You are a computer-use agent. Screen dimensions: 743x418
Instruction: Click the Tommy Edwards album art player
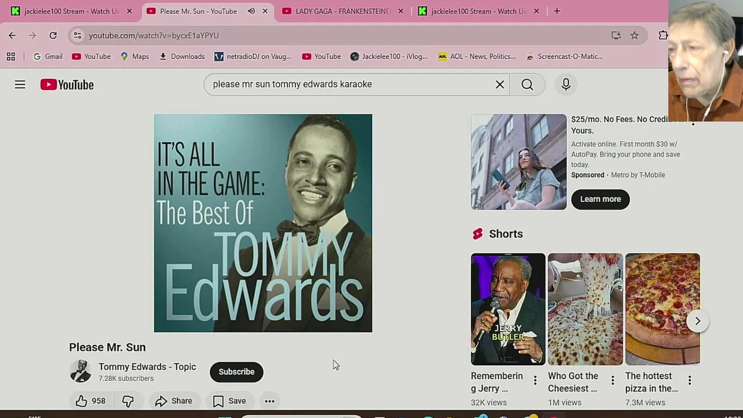pyautogui.click(x=263, y=223)
